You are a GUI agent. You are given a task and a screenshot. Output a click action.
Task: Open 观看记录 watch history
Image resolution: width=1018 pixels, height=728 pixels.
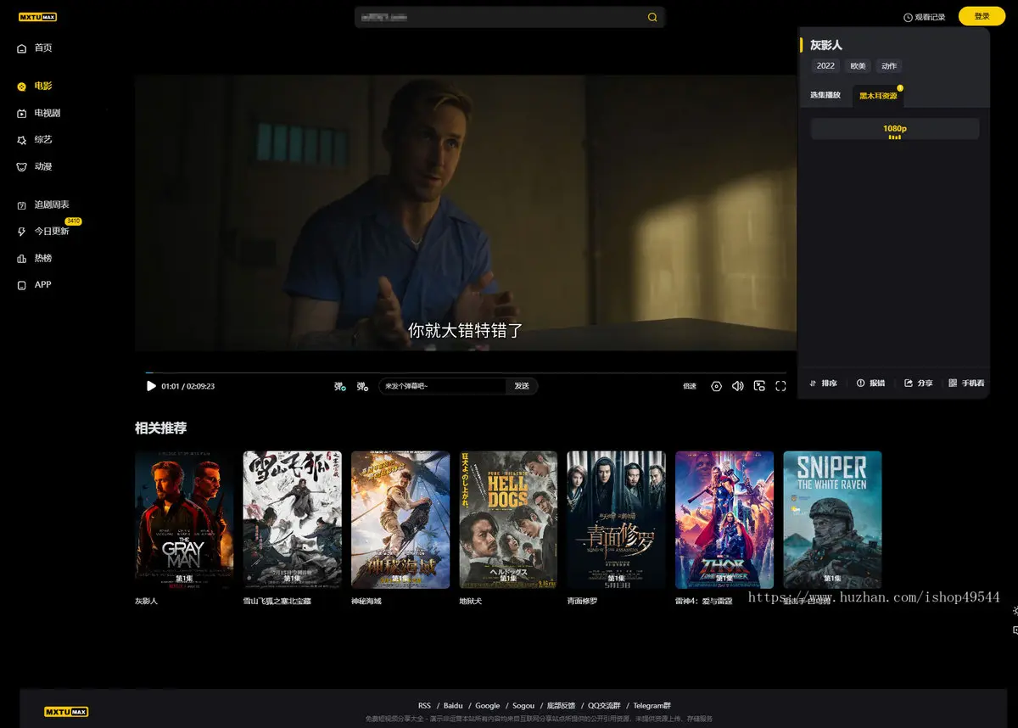[x=924, y=17]
